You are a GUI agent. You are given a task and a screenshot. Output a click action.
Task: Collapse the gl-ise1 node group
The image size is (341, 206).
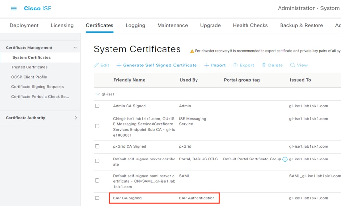pyautogui.click(x=98, y=94)
